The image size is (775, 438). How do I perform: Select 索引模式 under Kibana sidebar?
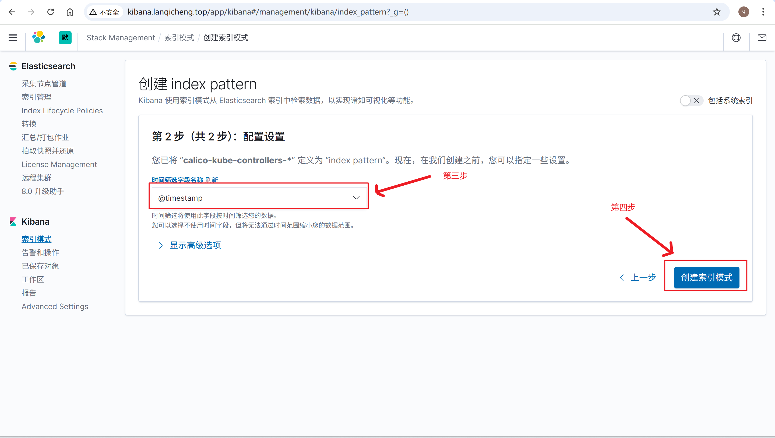(x=36, y=239)
